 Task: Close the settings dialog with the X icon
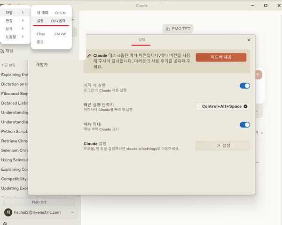click(x=249, y=40)
